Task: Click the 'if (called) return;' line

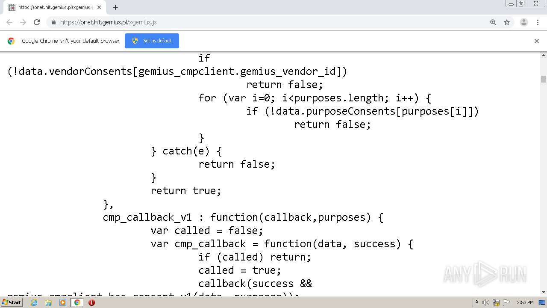Action: (255, 257)
